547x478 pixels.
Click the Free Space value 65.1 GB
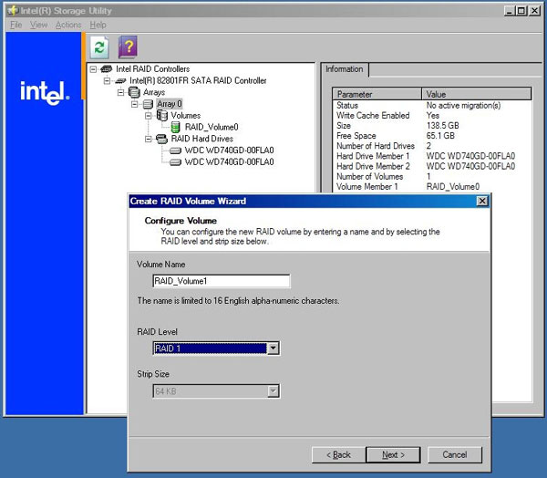440,136
